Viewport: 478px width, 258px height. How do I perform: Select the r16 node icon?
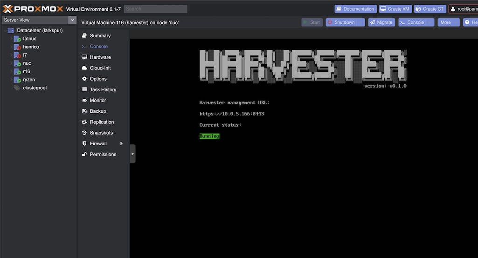[17, 72]
